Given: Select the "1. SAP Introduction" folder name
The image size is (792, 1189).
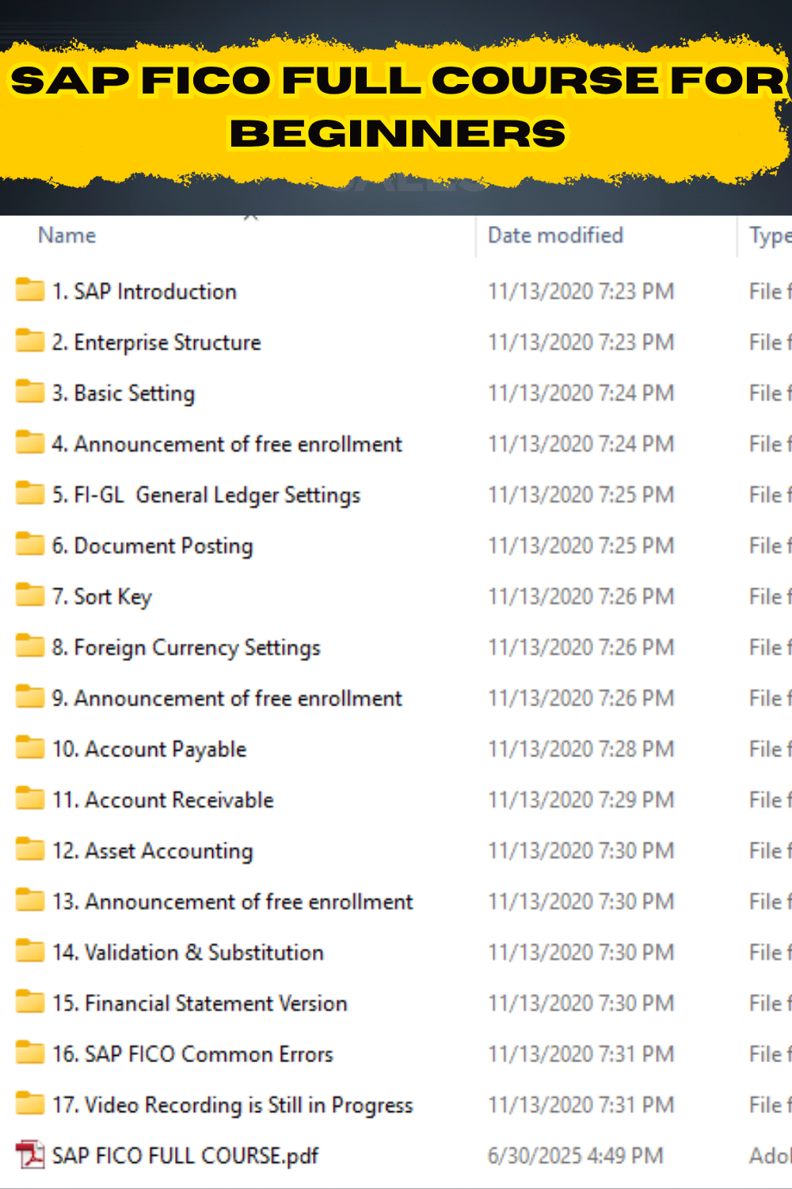Looking at the screenshot, I should (144, 292).
